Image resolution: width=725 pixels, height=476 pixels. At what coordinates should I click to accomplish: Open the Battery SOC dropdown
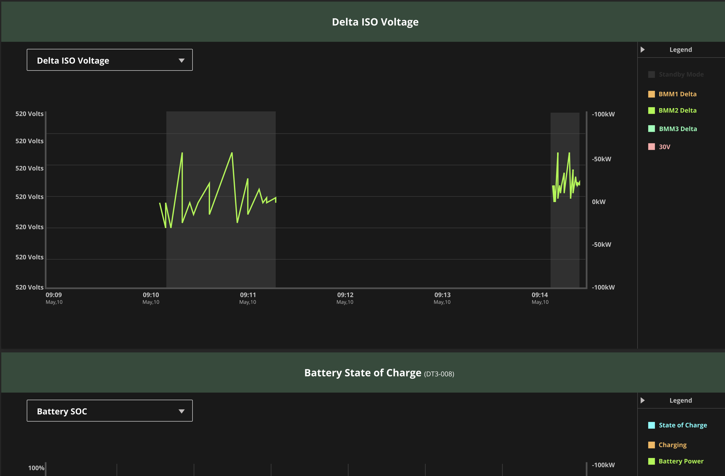click(x=109, y=411)
